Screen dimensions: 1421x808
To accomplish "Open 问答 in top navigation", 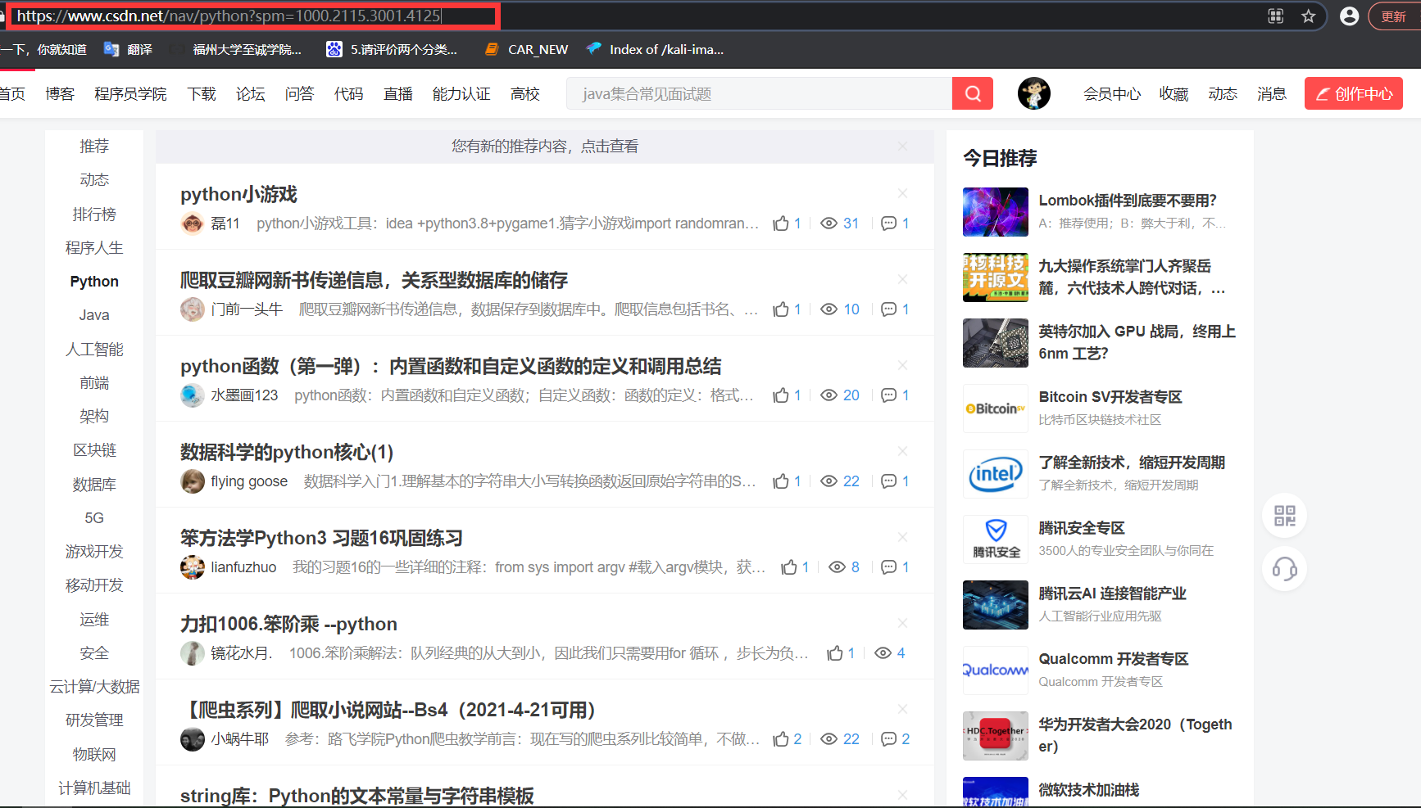I will [x=300, y=94].
